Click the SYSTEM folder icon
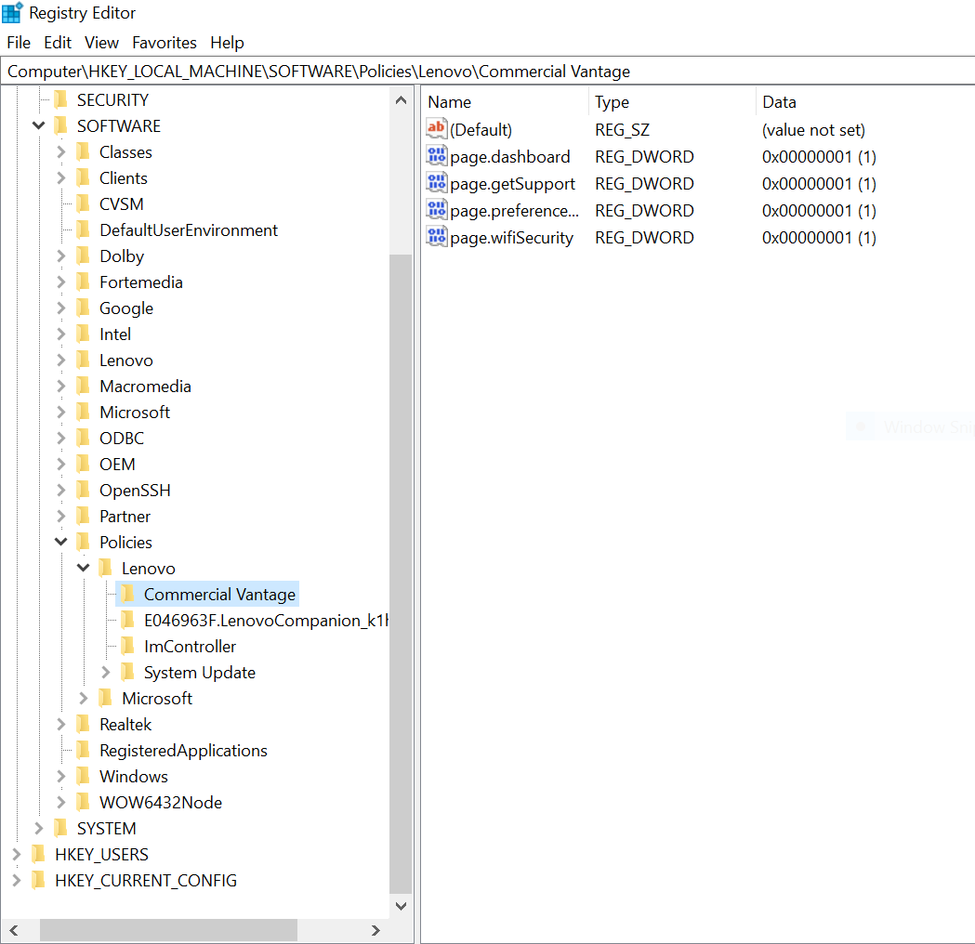This screenshot has width=975, height=944. point(61,828)
